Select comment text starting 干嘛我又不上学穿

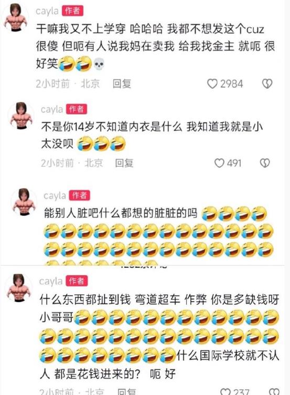pos(155,46)
